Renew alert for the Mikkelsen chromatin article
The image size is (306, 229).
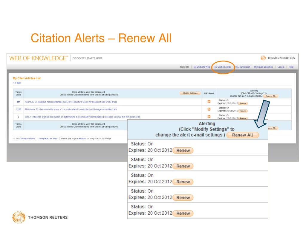tap(243, 111)
